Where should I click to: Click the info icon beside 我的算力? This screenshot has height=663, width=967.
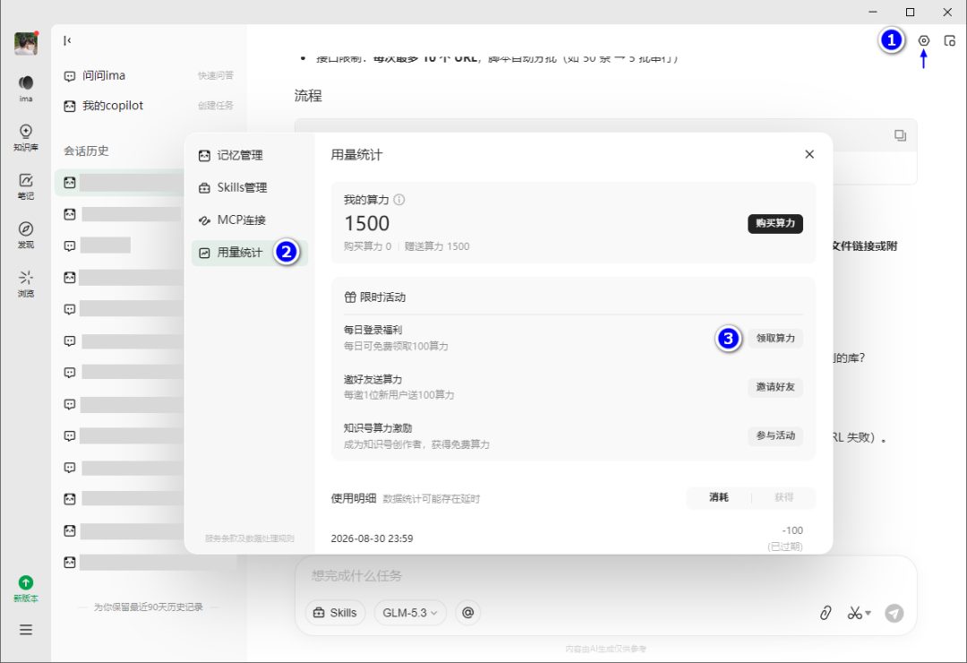tap(399, 200)
